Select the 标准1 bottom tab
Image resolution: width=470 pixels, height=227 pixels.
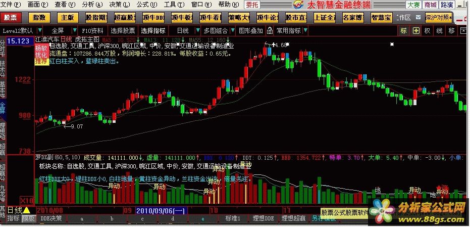(x=233, y=218)
